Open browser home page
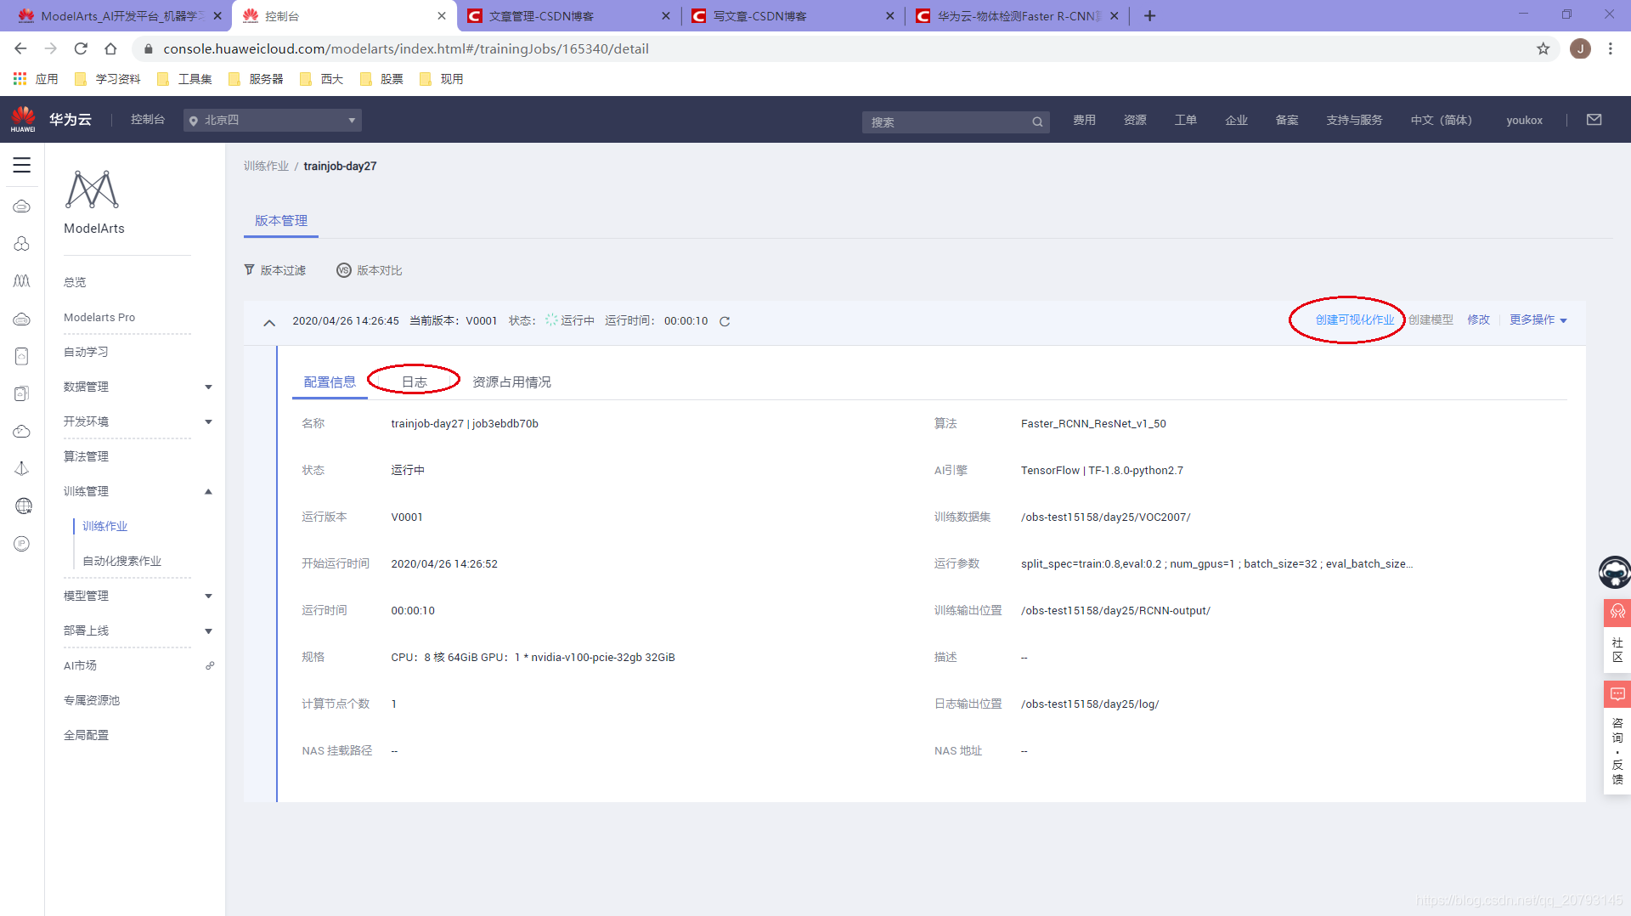 click(x=110, y=48)
